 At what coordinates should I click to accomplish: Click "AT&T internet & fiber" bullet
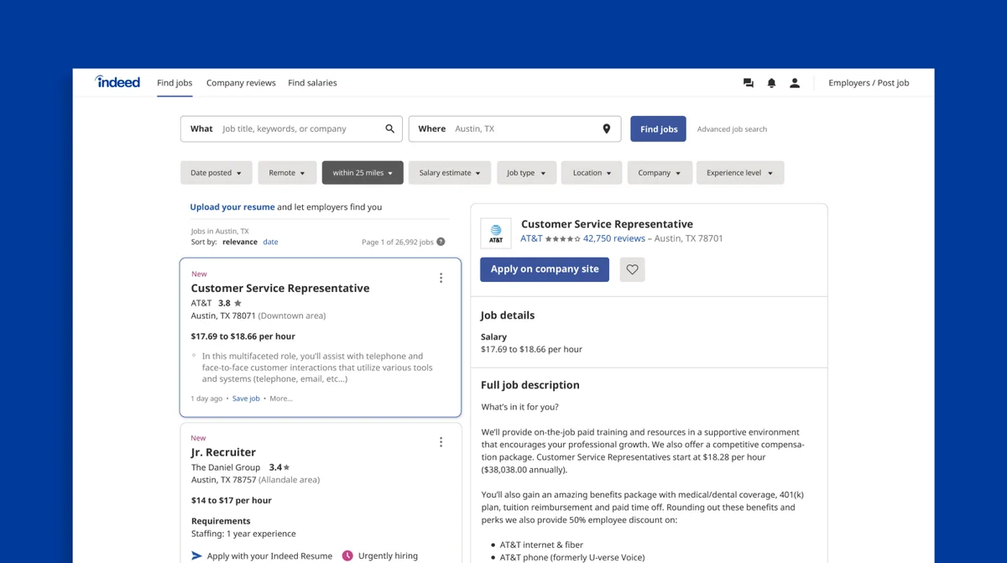tap(541, 545)
